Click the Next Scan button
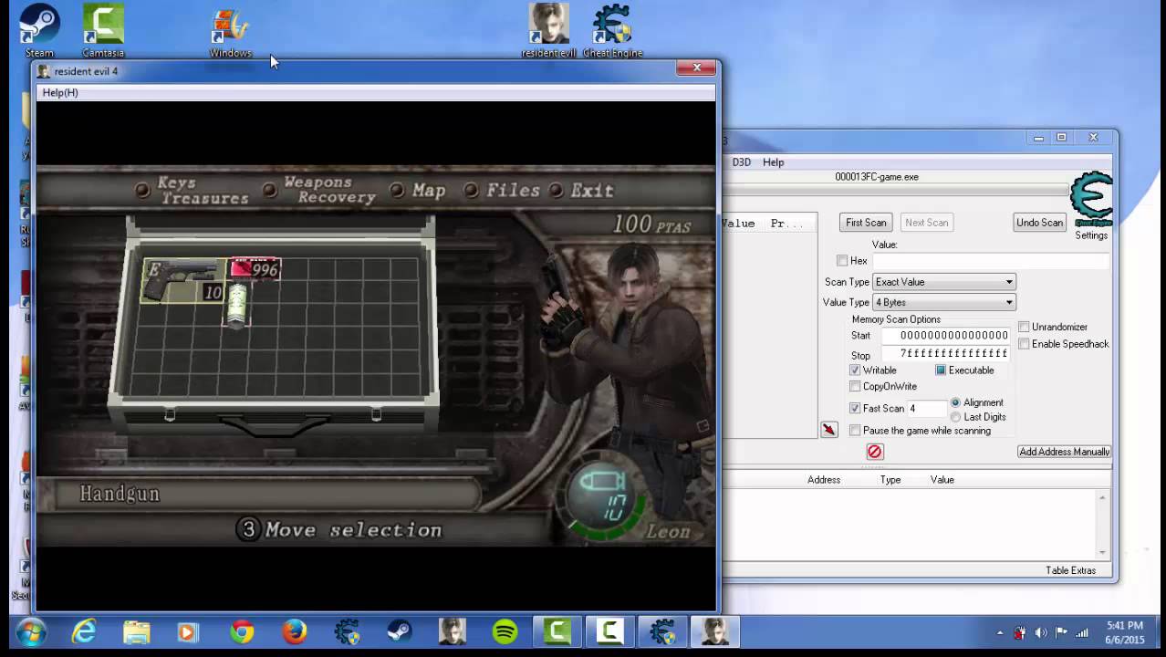Image resolution: width=1166 pixels, height=657 pixels. click(926, 223)
